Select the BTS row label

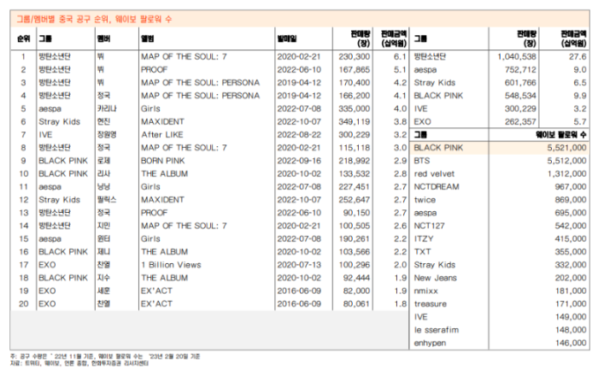point(422,161)
